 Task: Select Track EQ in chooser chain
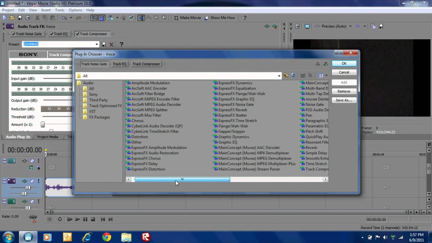[119, 64]
